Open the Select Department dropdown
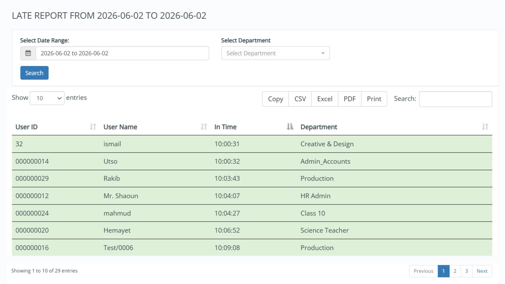505x284 pixels. [275, 53]
